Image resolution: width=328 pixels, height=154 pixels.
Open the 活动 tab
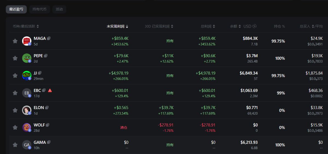tap(59, 9)
